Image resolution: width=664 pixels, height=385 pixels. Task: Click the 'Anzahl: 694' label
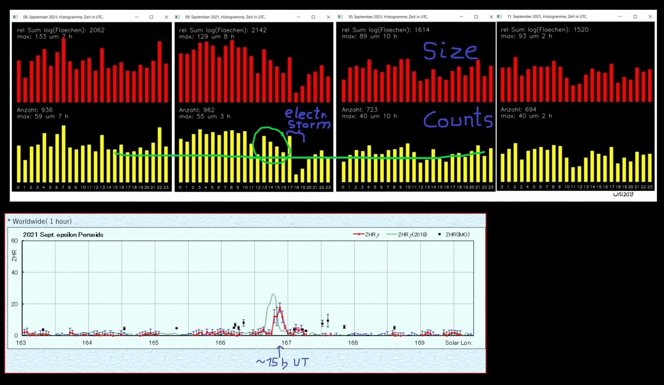pos(519,110)
